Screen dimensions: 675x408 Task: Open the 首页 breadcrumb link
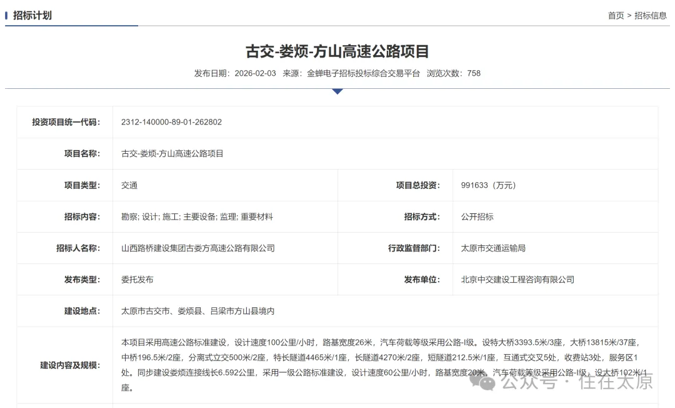tap(616, 16)
